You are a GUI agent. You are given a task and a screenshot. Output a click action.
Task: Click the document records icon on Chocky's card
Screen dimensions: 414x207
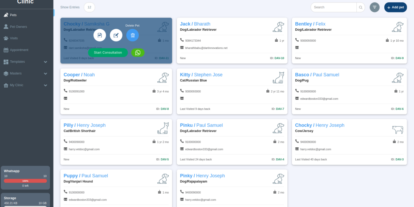100,35
